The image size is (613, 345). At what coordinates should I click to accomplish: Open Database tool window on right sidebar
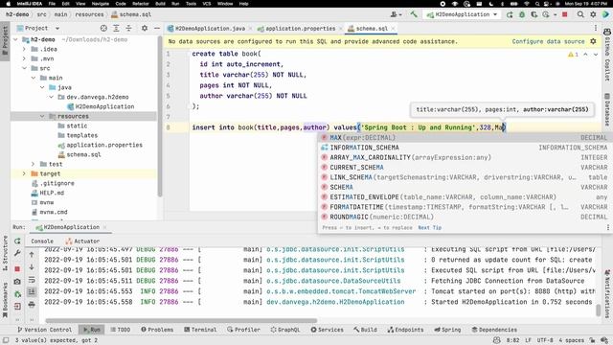(607, 109)
